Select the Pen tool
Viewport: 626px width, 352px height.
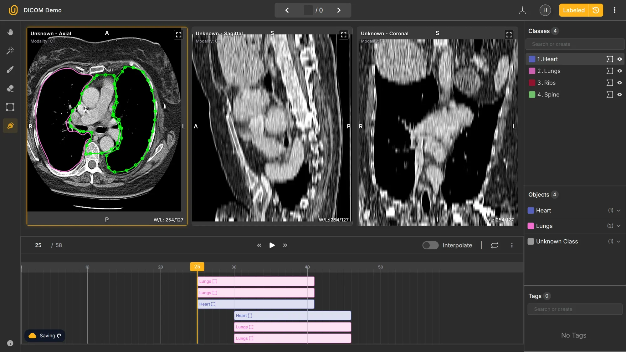(10, 126)
